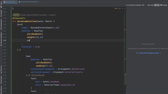
Task: Click 'Arrangement.SpaceAround' value
Action: (71, 69)
